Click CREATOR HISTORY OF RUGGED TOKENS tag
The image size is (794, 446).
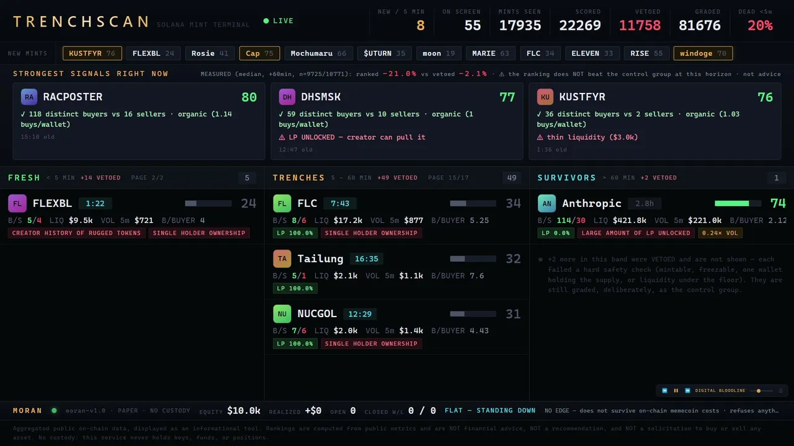pyautogui.click(x=77, y=233)
